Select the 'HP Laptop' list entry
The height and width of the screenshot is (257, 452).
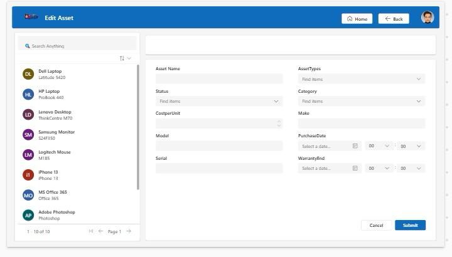(77, 94)
